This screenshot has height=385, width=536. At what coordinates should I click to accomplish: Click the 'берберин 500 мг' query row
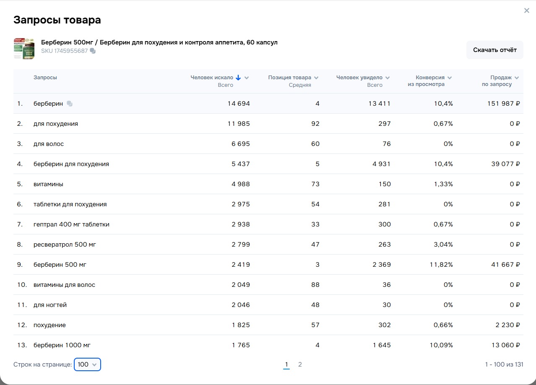click(60, 265)
